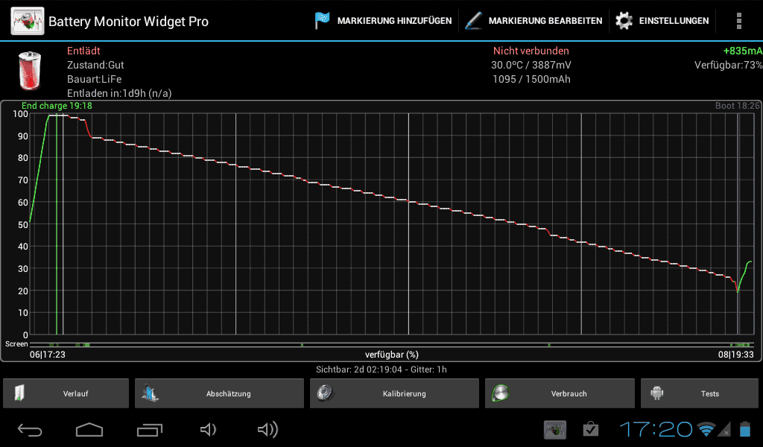Open the three-dot overflow menu
This screenshot has height=447, width=763.
(738, 21)
